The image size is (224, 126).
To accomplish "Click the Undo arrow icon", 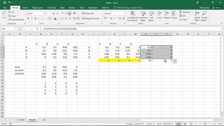I will 9,2.
